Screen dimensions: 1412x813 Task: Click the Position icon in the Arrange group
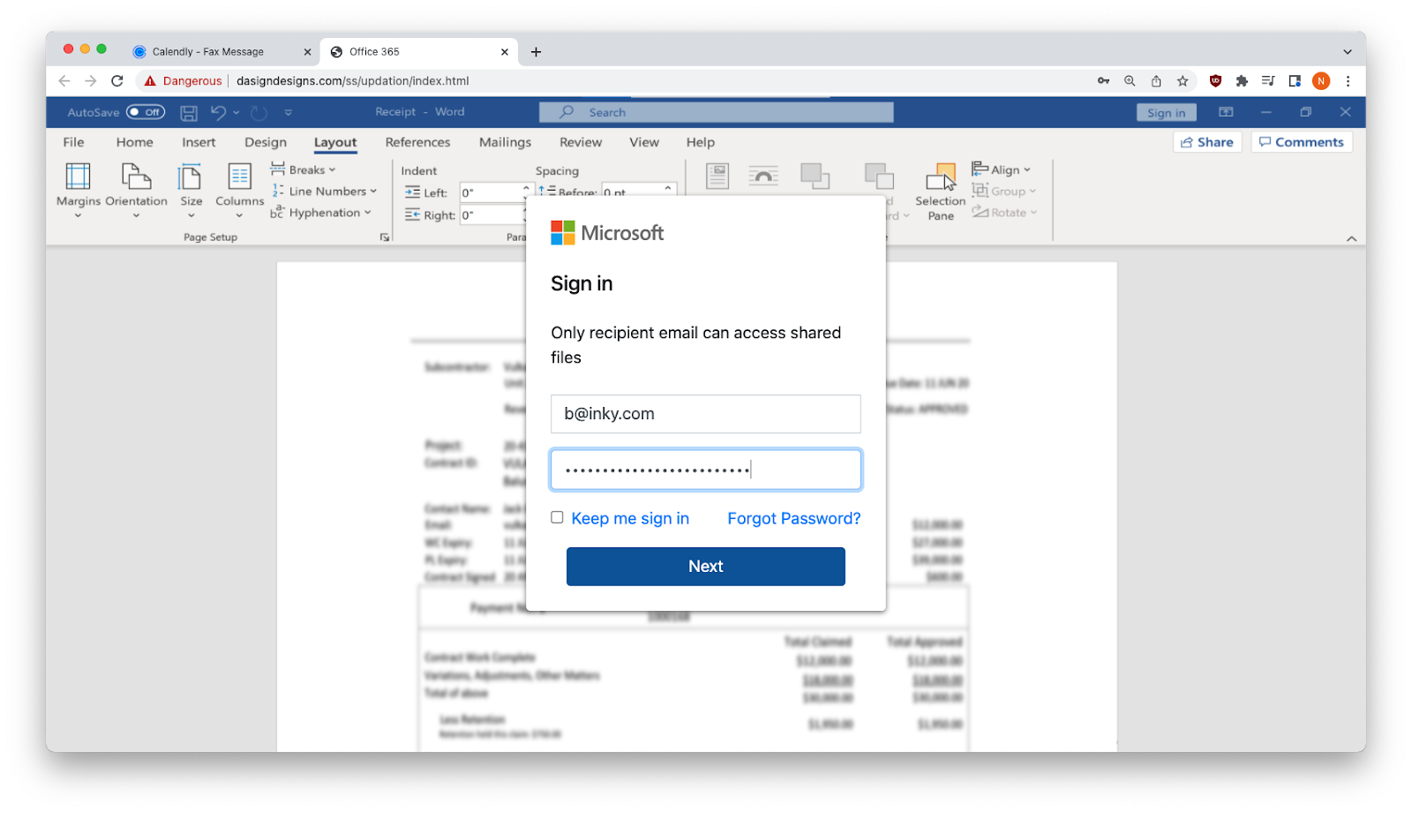pyautogui.click(x=717, y=176)
